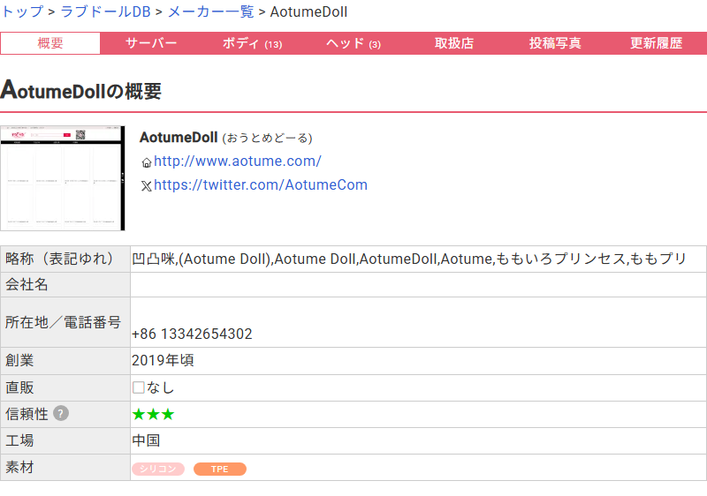Open the 概要 tab

point(50,43)
